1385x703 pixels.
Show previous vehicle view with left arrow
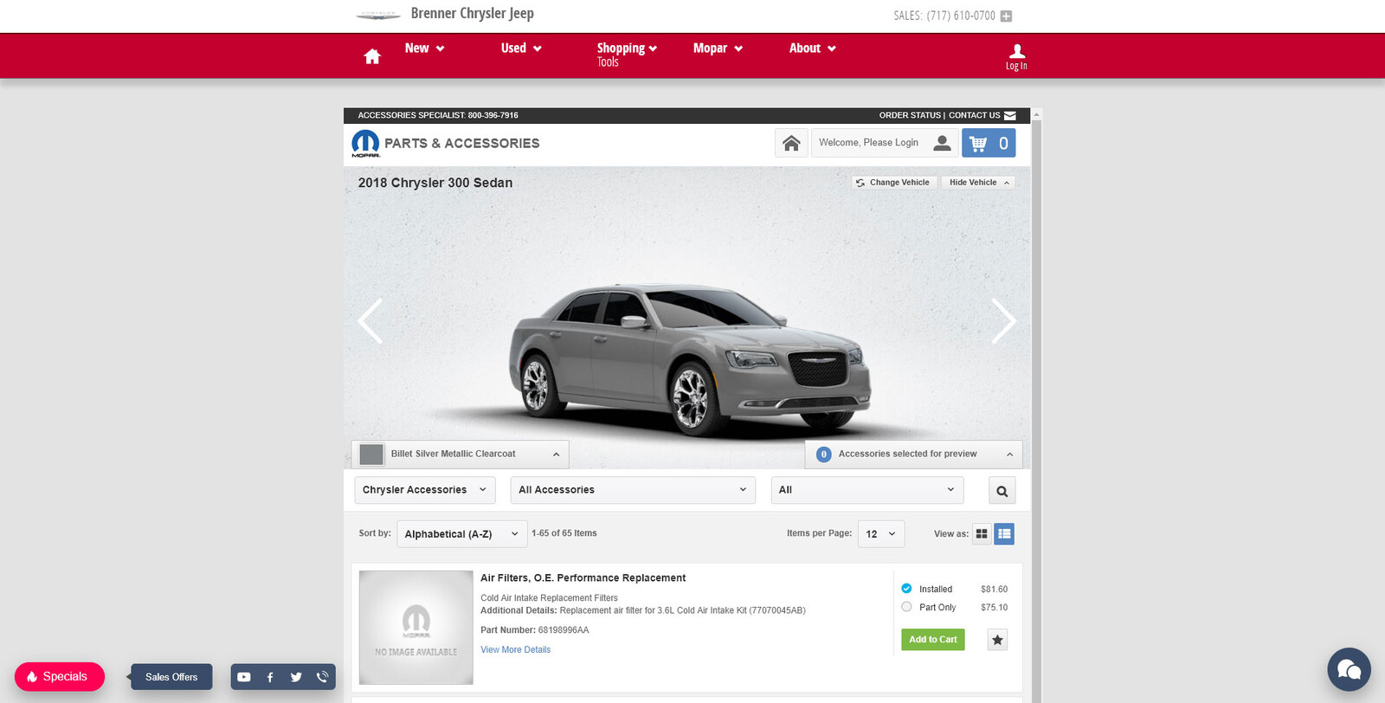pos(370,321)
